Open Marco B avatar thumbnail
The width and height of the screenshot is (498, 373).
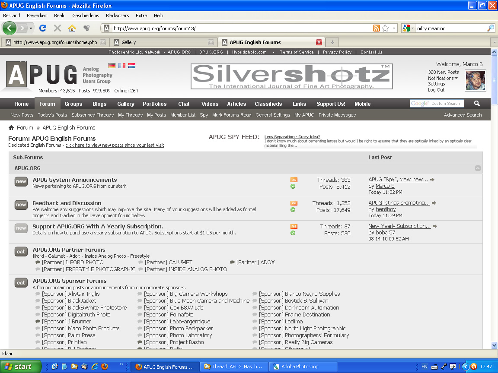[x=476, y=81]
